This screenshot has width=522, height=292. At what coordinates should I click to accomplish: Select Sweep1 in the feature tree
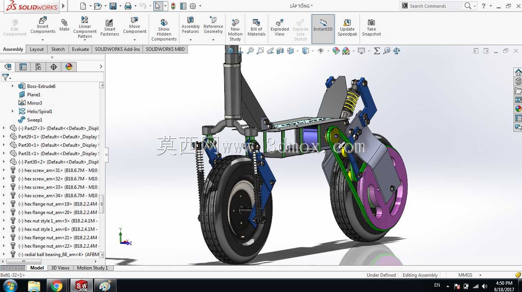[34, 120]
